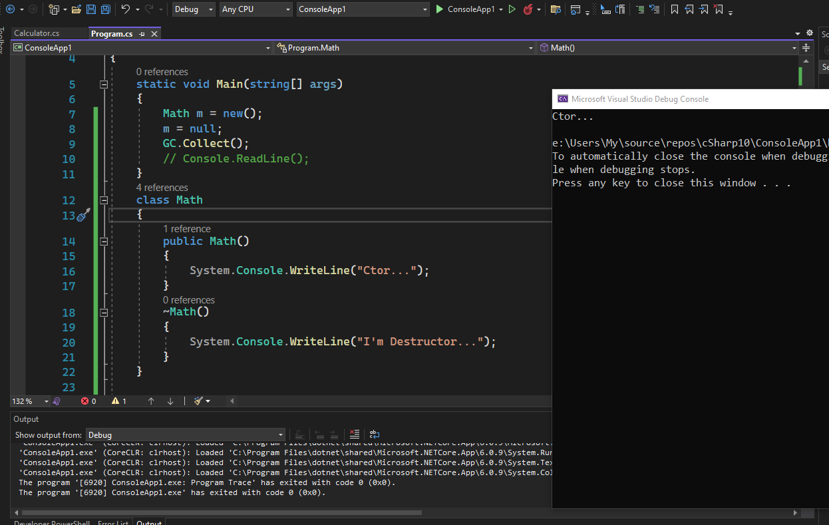Click the New Project toolbar icon
Screen dimensions: 829x525
pyautogui.click(x=54, y=9)
